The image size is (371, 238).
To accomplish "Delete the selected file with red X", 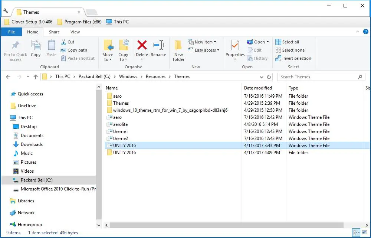I will tap(142, 45).
